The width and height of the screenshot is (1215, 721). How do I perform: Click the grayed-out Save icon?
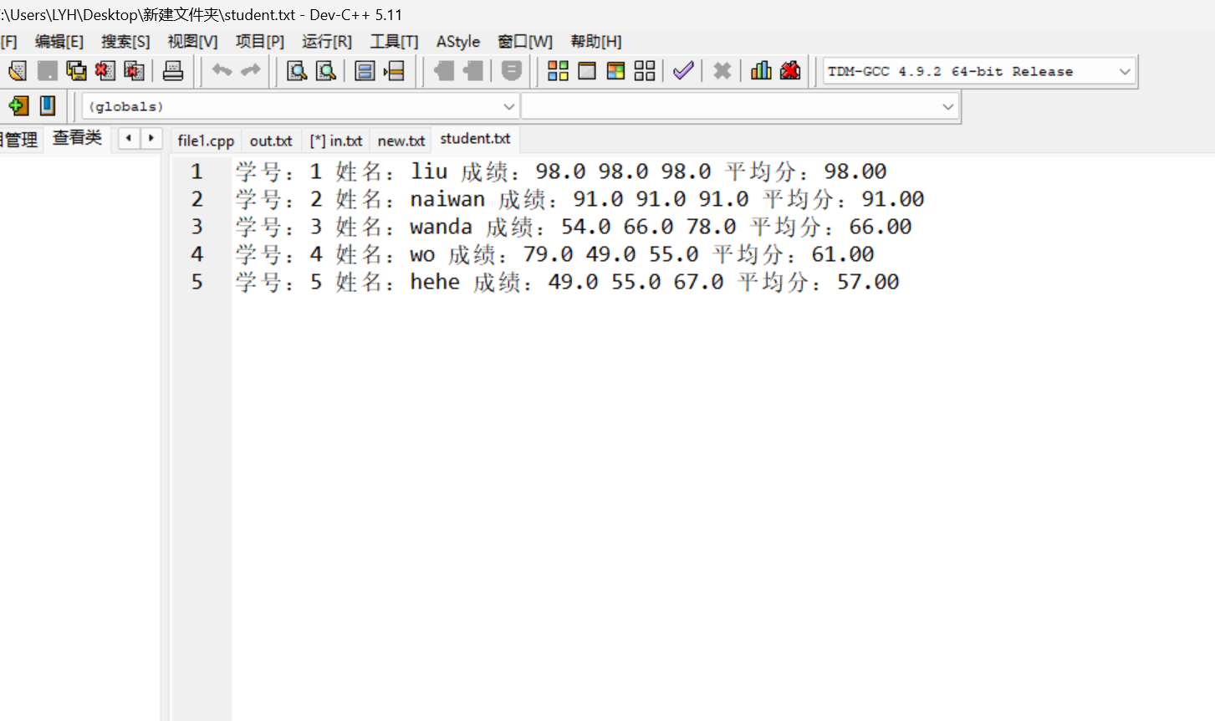(48, 71)
